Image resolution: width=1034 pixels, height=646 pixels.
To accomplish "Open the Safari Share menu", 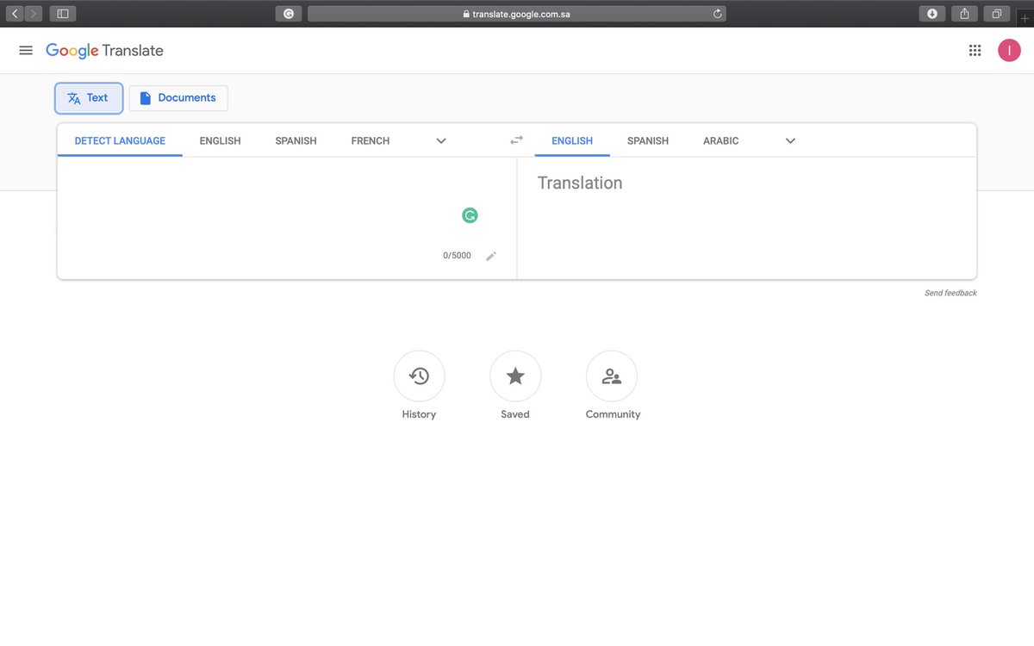I will coord(965,13).
